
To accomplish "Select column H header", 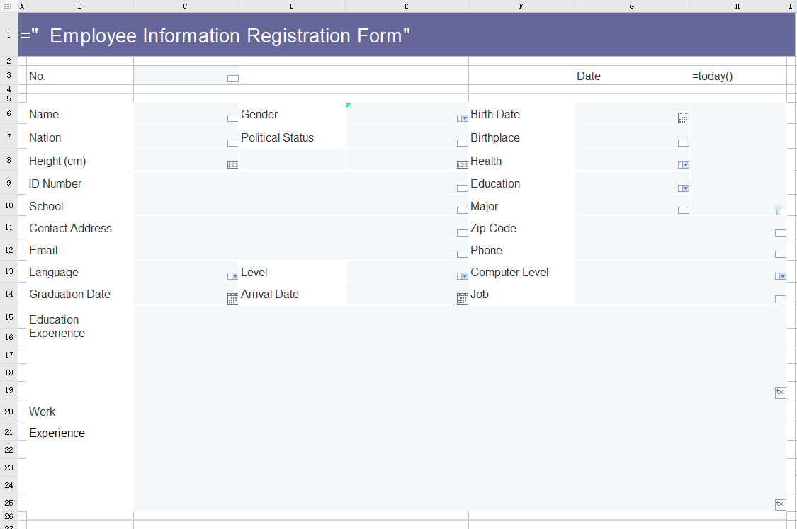I will point(737,6).
